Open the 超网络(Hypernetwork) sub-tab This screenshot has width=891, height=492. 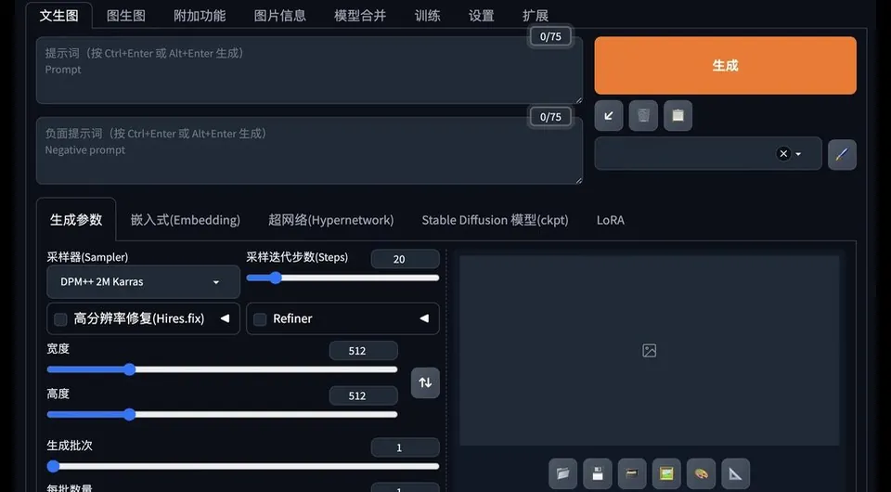pyautogui.click(x=330, y=220)
